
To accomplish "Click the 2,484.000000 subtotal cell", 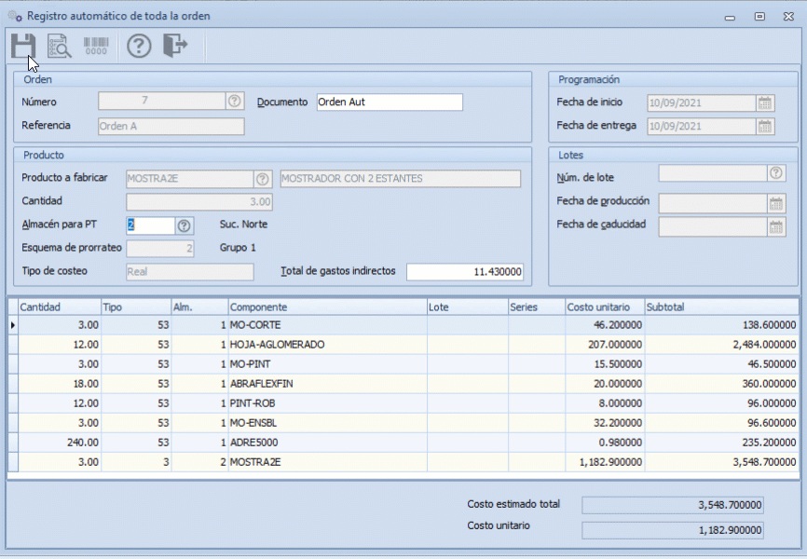I will [722, 345].
